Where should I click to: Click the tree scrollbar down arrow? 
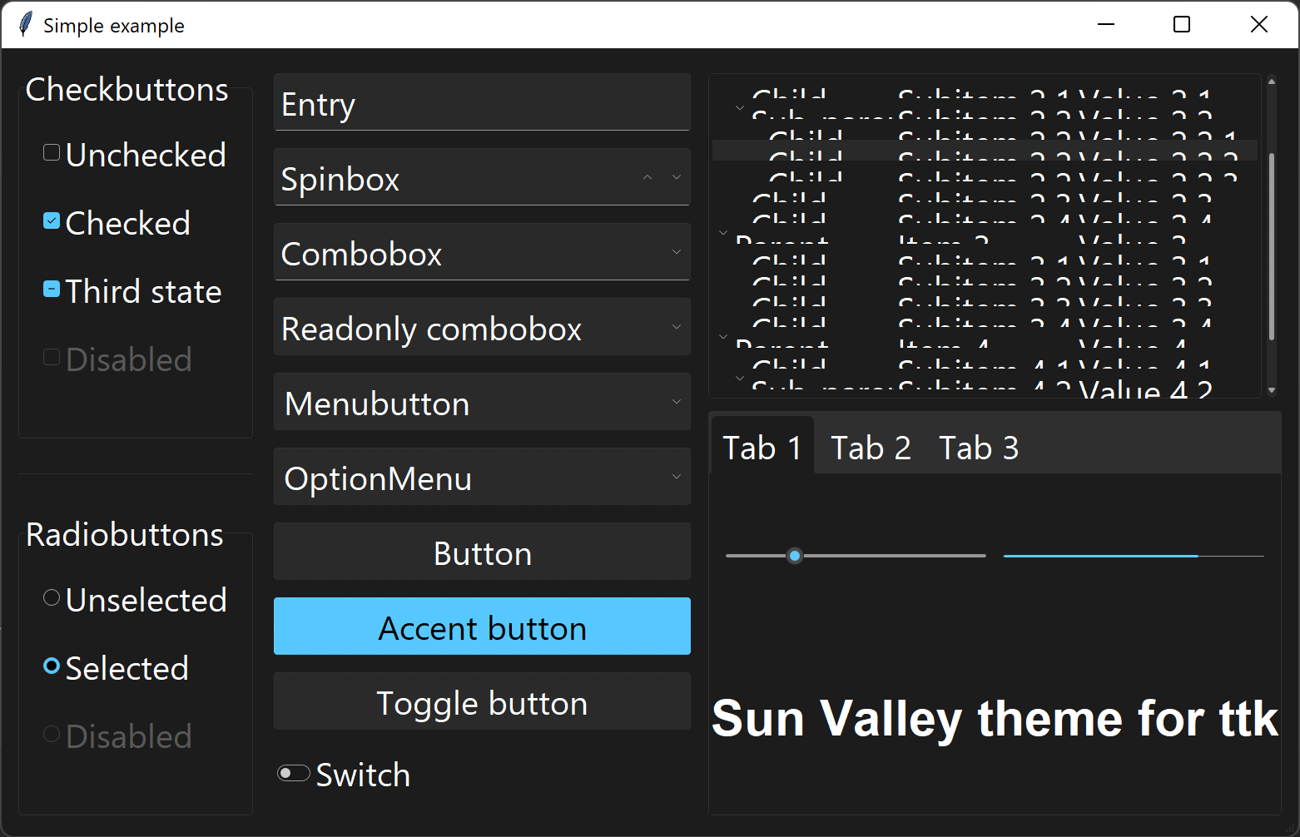click(x=1272, y=389)
